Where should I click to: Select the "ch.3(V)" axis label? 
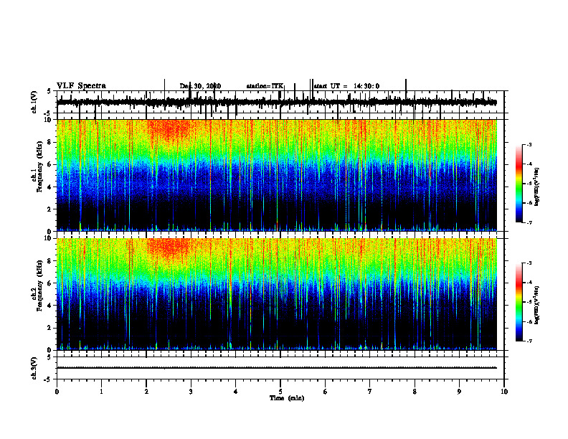tap(34, 369)
